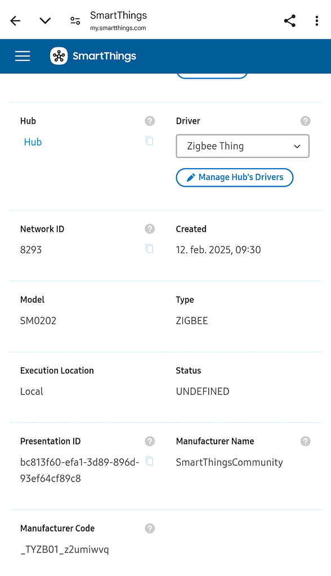
Task: Open the Hub link
Action: coord(33,142)
